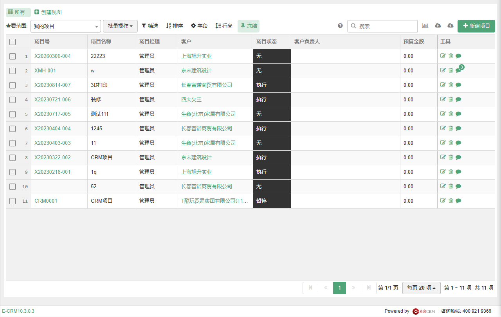Viewport: 501px width, 317px height.
Task: Select the checkbox for XMH-001 row
Action: (13, 71)
